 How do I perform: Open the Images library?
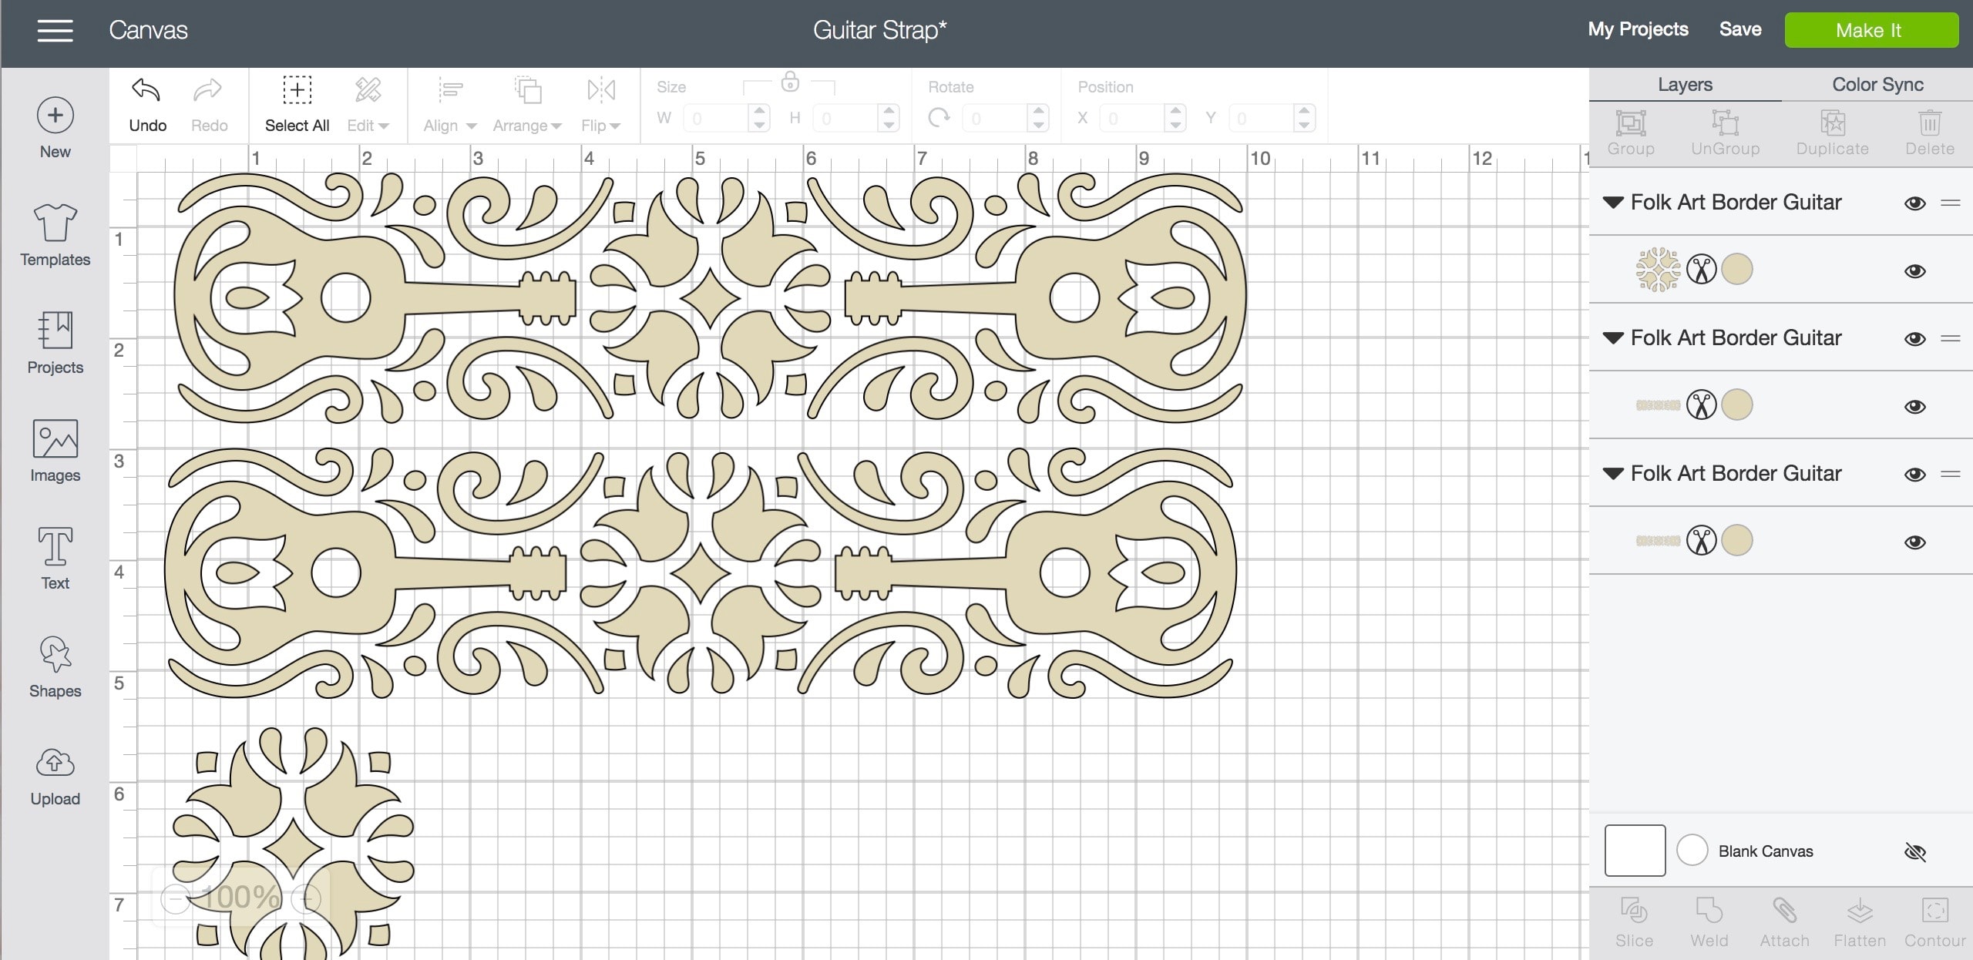pyautogui.click(x=55, y=451)
